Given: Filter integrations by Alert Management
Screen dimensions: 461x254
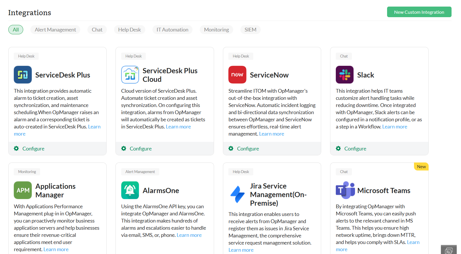Looking at the screenshot, I should click(55, 30).
